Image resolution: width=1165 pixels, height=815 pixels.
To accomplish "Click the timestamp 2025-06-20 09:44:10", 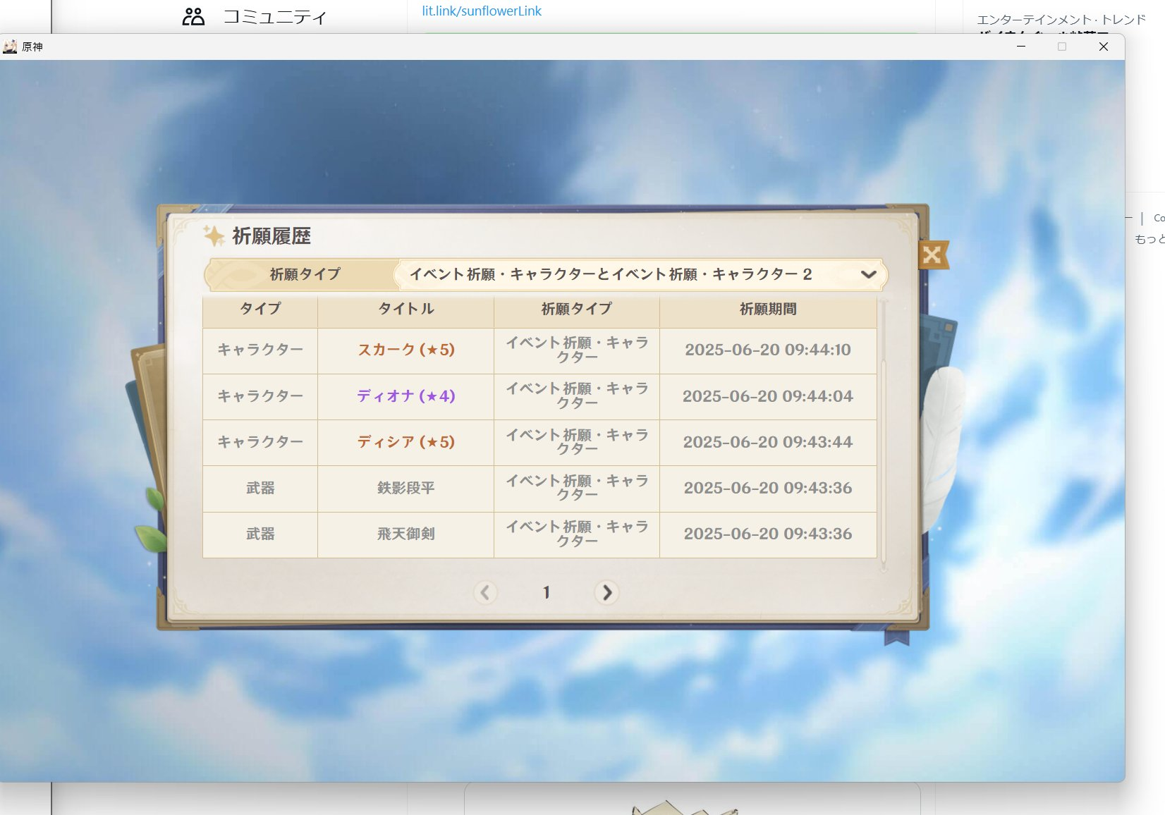I will pyautogui.click(x=768, y=350).
